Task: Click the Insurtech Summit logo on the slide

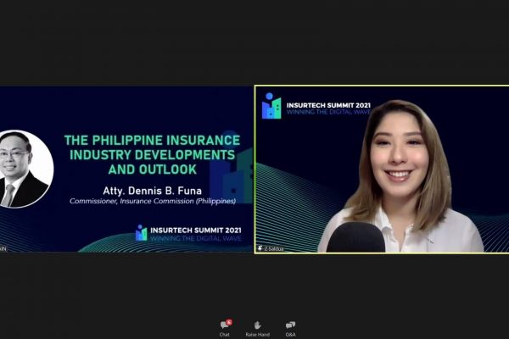Action: (141, 232)
